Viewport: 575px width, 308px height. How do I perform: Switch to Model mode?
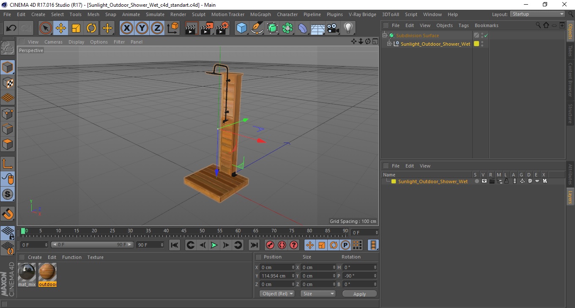tap(8, 67)
